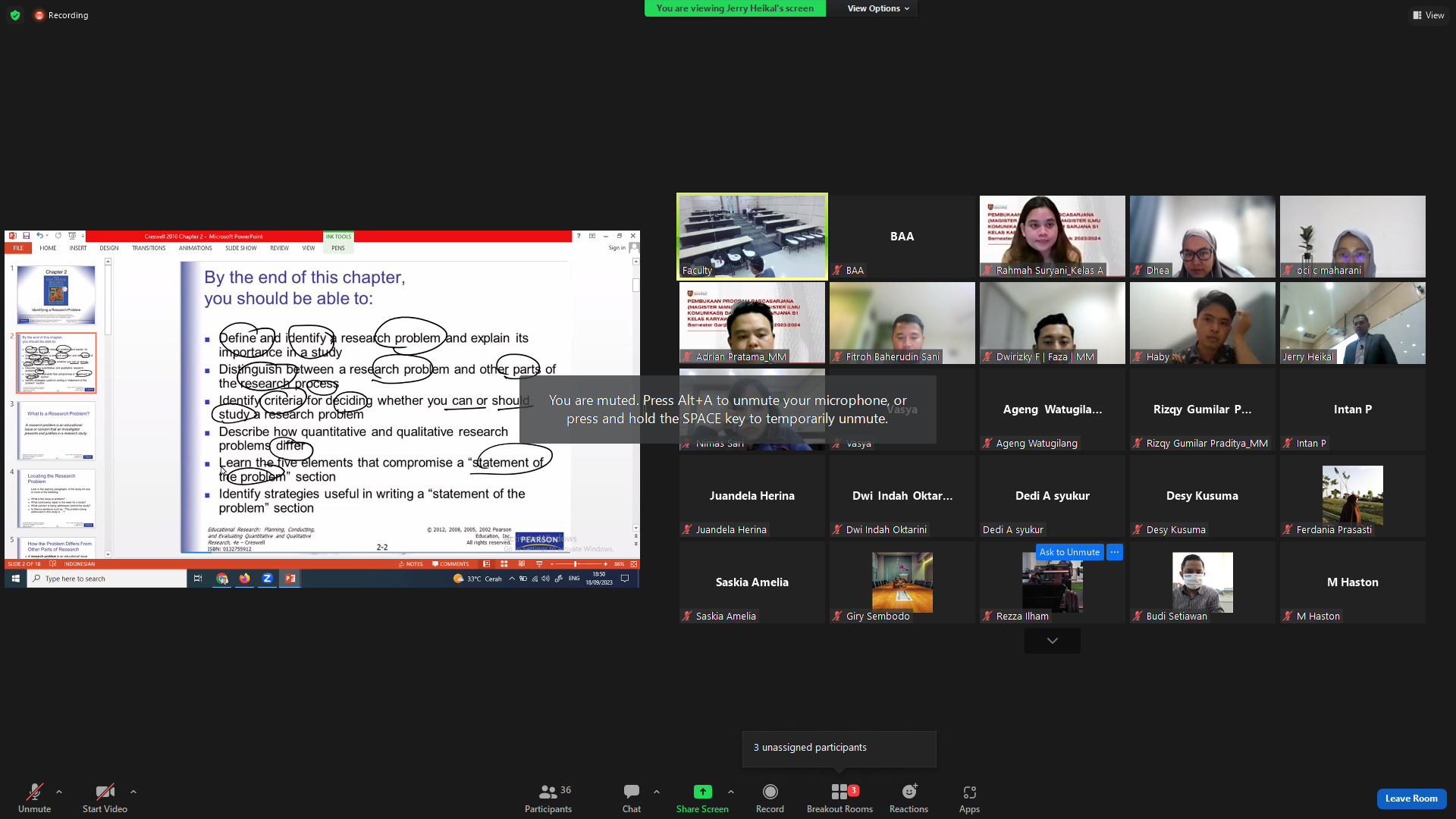
Task: Expand video settings arrow next to Start Video
Action: pos(133,792)
